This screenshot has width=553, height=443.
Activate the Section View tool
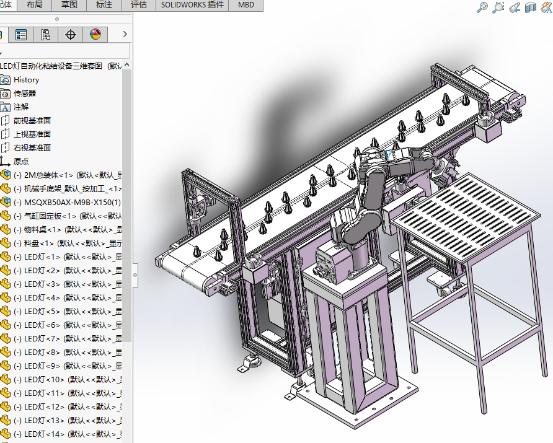click(531, 7)
